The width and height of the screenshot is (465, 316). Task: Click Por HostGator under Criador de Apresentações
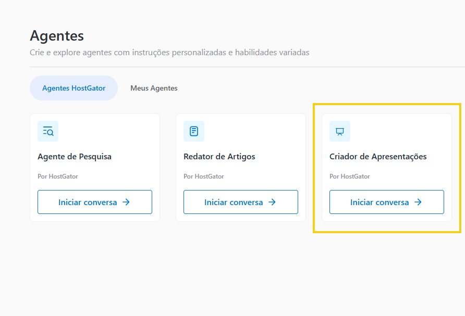pyautogui.click(x=350, y=176)
